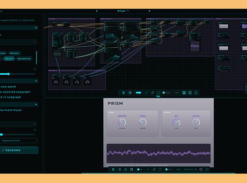The width and height of the screenshot is (247, 183).
Task: Collapse the section header above new patch option
Action: point(19,81)
